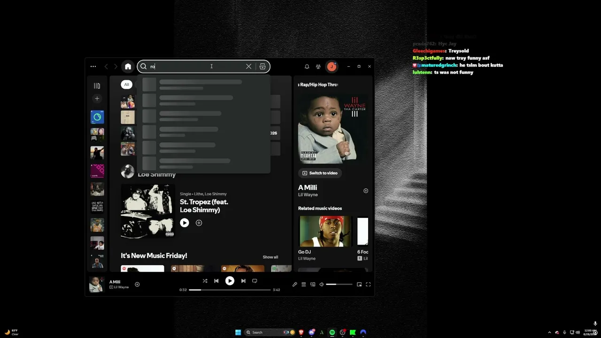The width and height of the screenshot is (601, 338).
Task: Launch Brave browser from the taskbar
Action: pos(301,332)
